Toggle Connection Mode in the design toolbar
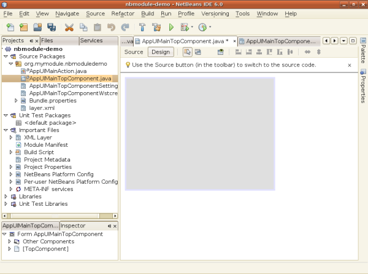Viewport: 368px width, 274px height. tap(198, 52)
